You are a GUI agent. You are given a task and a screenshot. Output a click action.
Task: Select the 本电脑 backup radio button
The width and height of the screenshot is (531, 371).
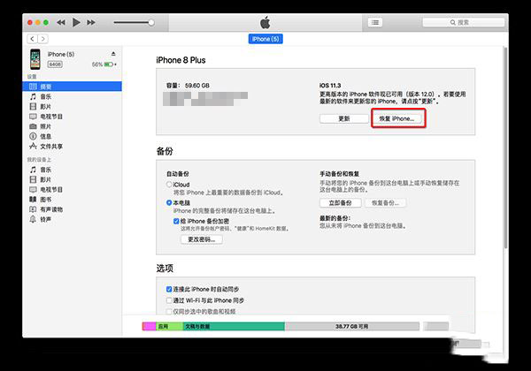coord(169,203)
